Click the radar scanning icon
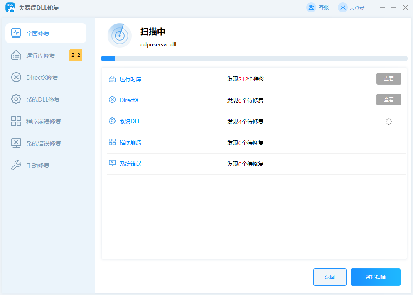Viewport: 413px width, 295px height. point(120,35)
